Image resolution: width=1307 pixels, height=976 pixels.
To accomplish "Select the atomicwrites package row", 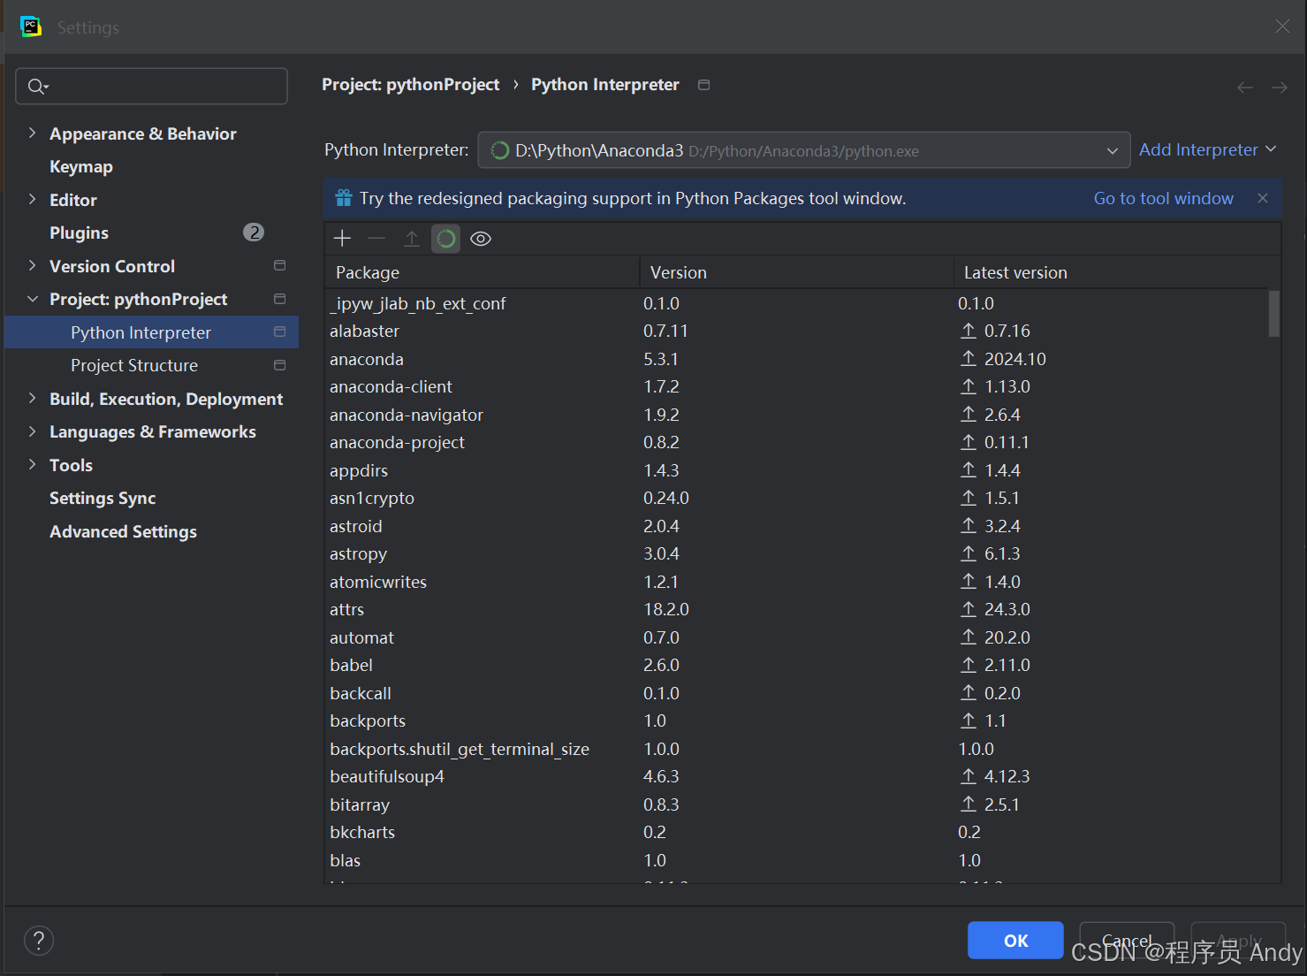I will (796, 582).
